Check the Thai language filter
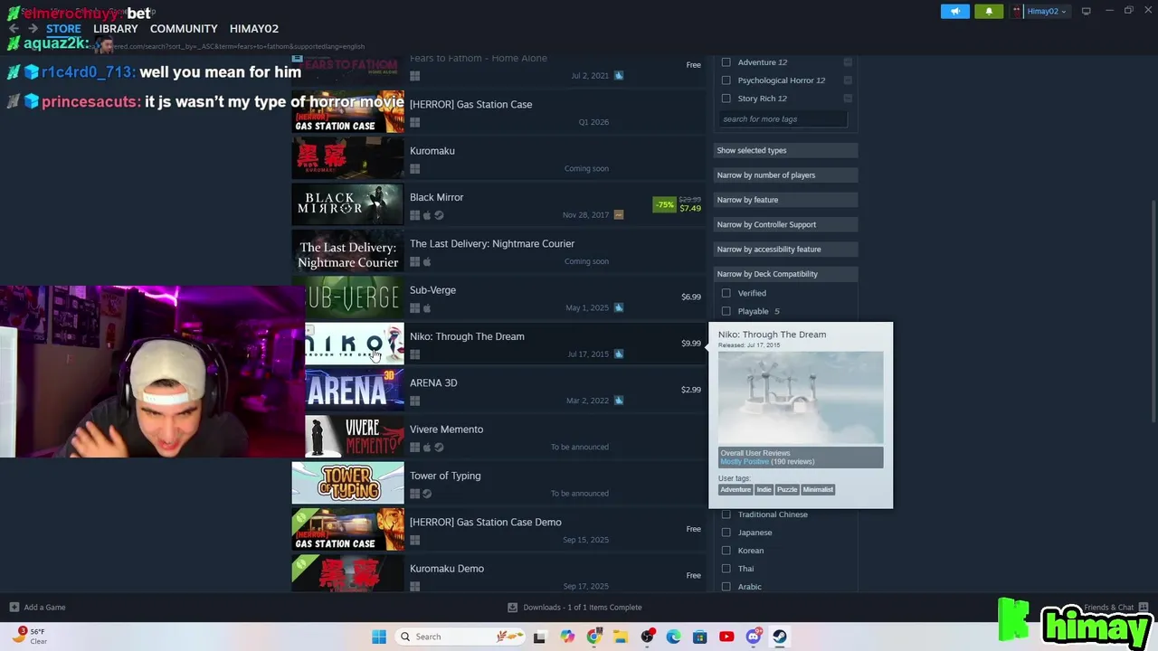The width and height of the screenshot is (1158, 651). [x=726, y=569]
